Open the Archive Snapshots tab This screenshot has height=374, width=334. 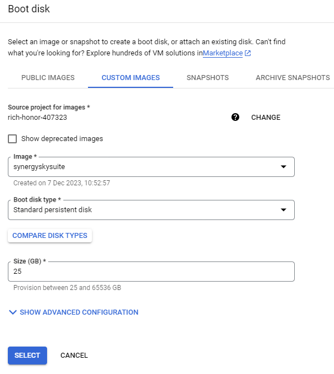click(x=293, y=78)
